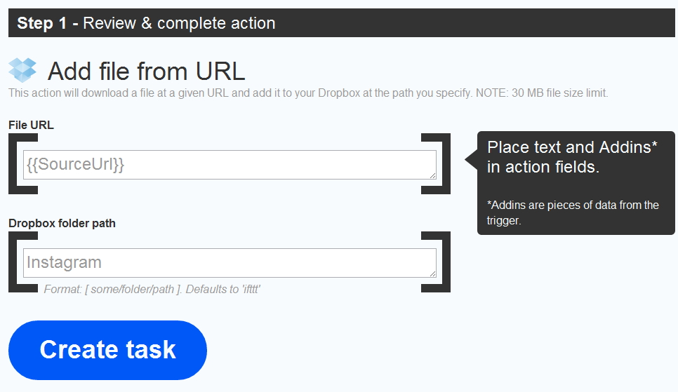Click the 'Place text and Addins' tooltip

point(572,158)
